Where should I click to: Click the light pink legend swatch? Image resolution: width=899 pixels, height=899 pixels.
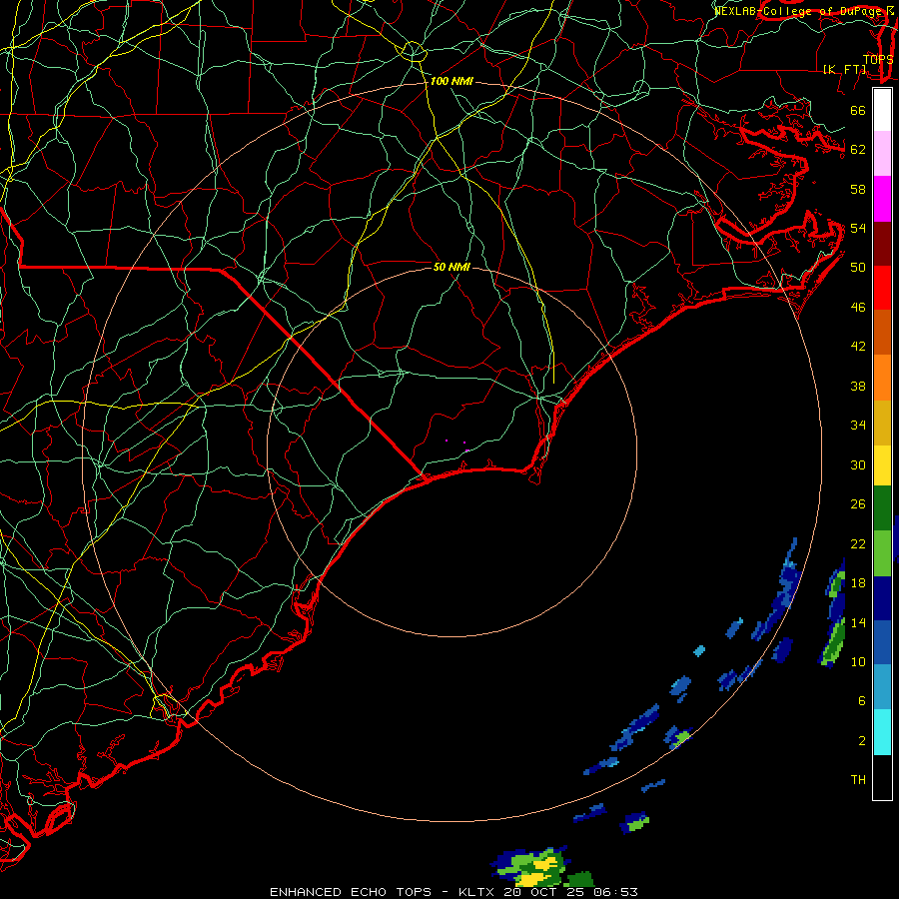pyautogui.click(x=882, y=154)
